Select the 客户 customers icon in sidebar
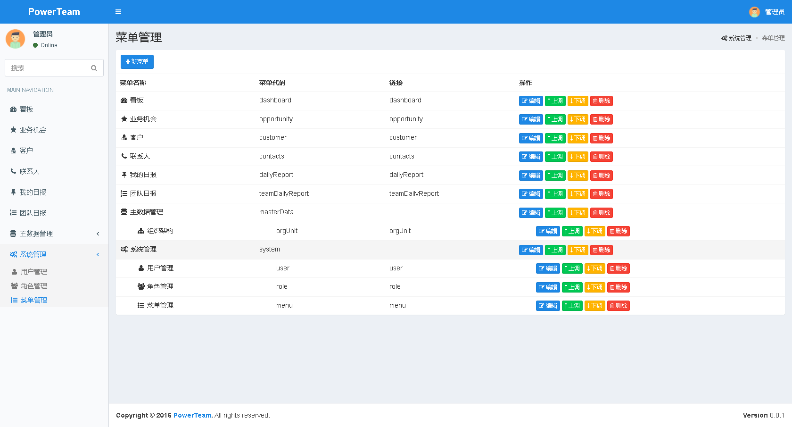 pyautogui.click(x=13, y=151)
